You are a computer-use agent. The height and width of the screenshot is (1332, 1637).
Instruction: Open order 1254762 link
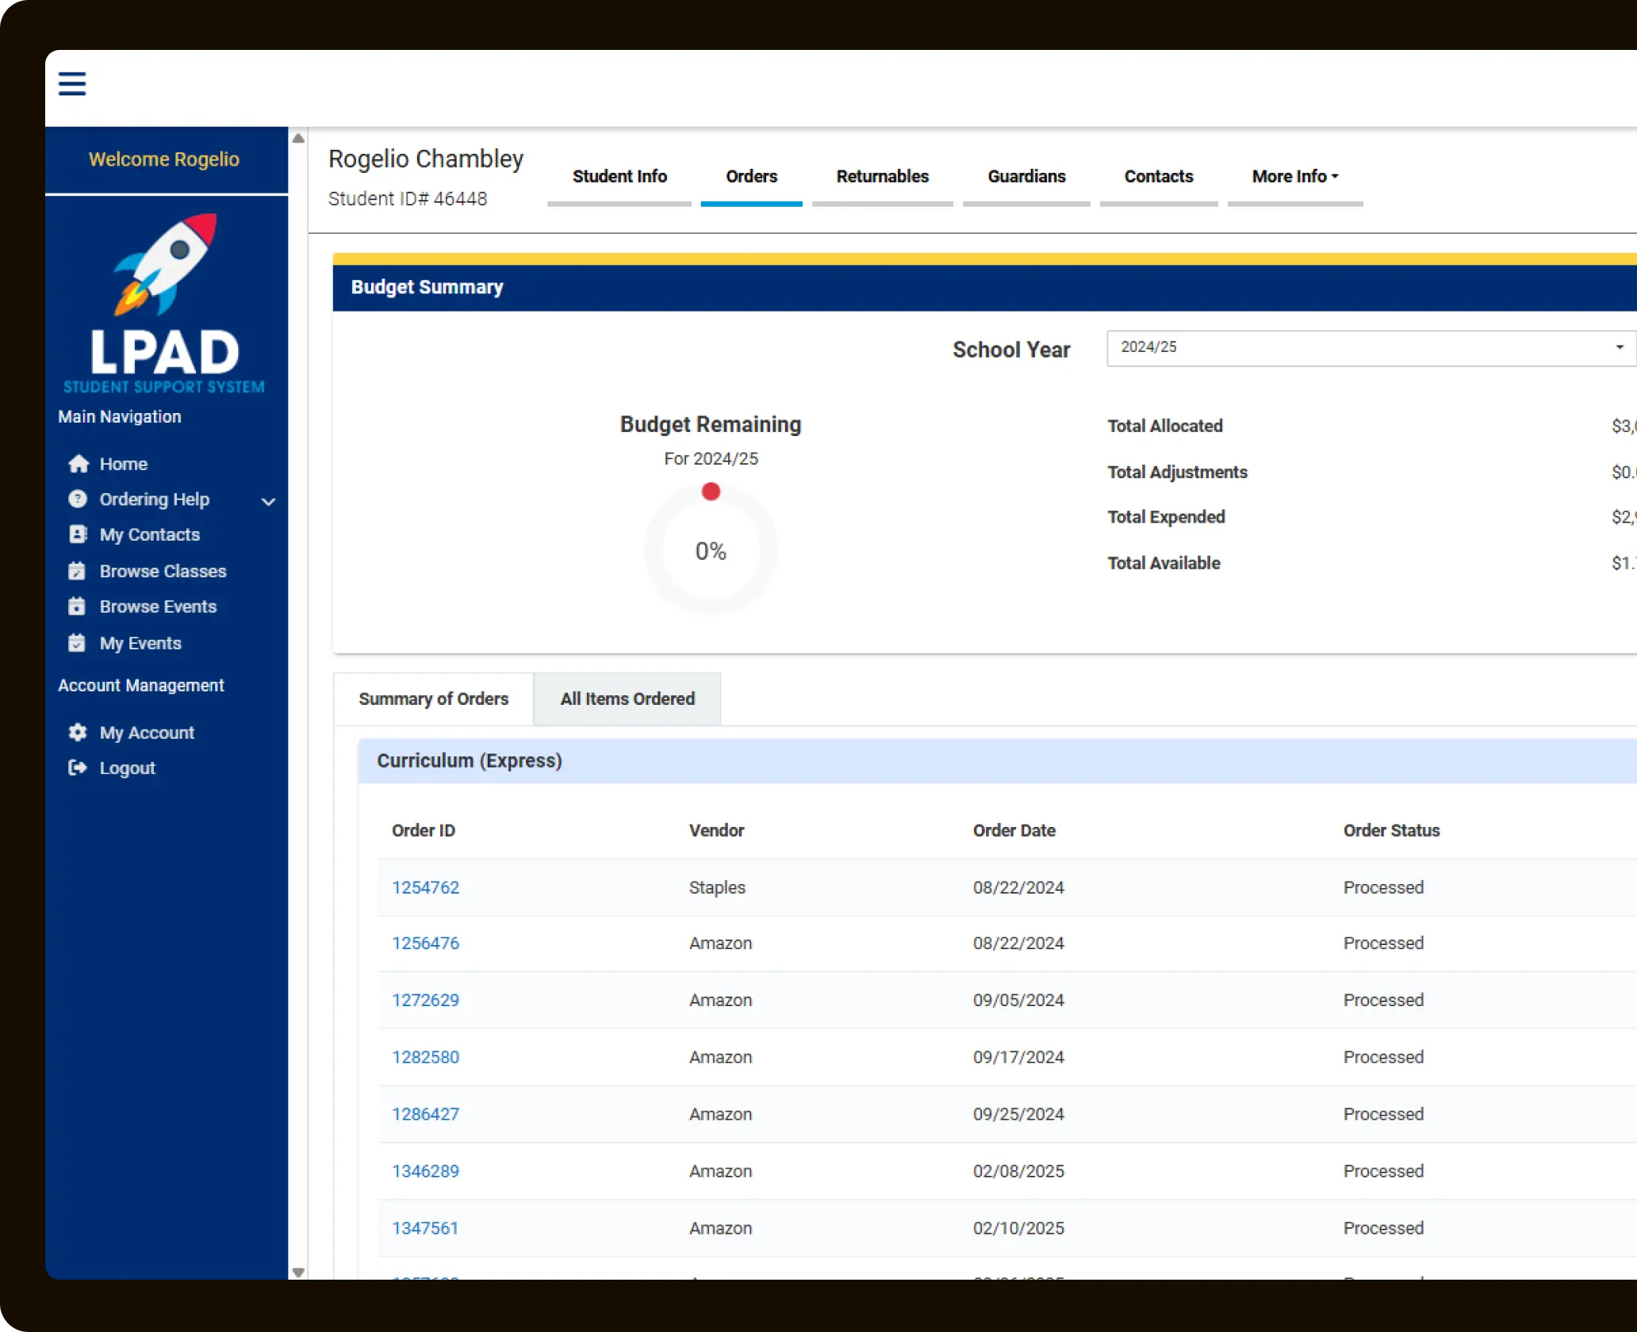tap(425, 887)
